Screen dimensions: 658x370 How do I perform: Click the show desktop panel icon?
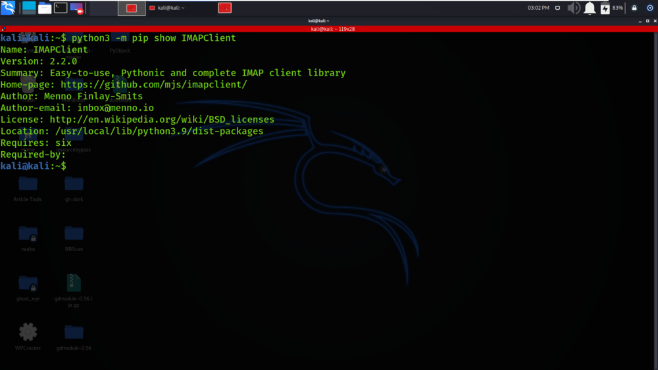[x=29, y=7]
